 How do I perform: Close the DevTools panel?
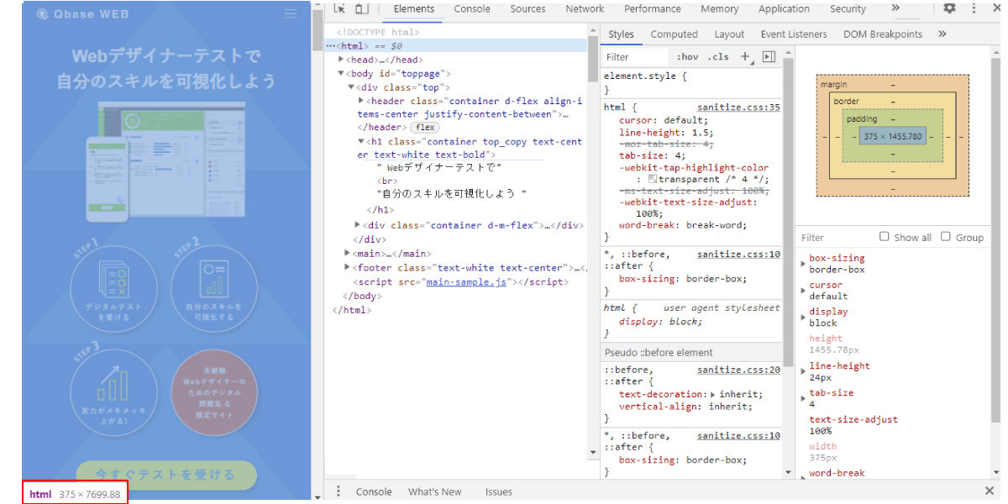(x=996, y=8)
